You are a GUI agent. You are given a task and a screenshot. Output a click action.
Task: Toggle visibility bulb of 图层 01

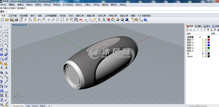tap(203, 40)
